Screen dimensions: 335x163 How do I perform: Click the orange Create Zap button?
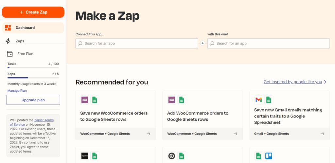[33, 12]
